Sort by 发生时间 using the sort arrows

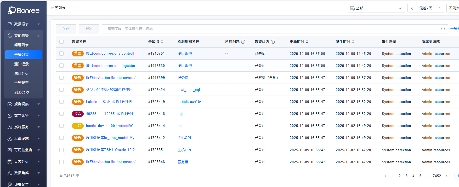[x=353, y=42]
